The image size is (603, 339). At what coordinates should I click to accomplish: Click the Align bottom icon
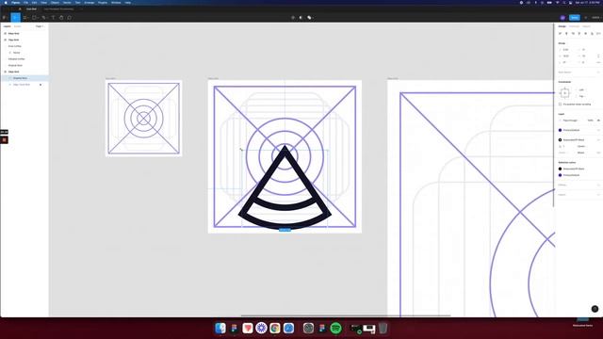tap(593, 34)
